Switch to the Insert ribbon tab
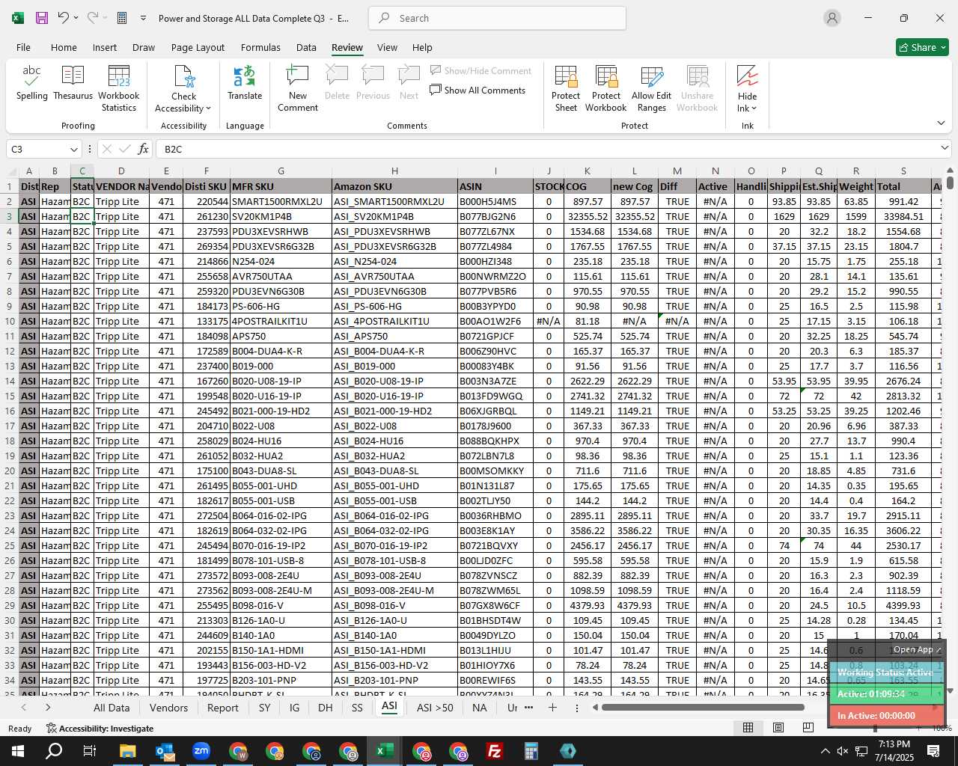Viewport: 958px width, 766px height. click(x=105, y=47)
